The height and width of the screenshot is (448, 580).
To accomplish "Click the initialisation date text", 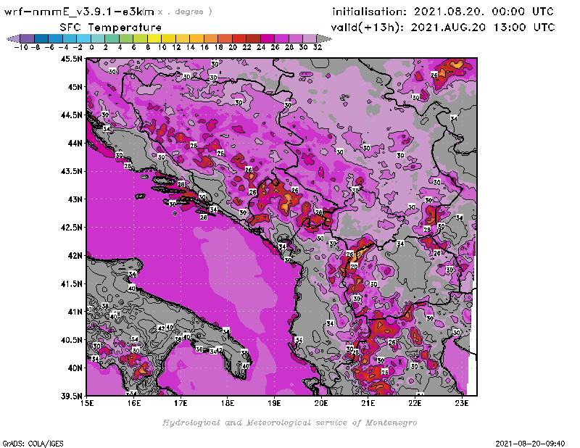I will pyautogui.click(x=443, y=12).
